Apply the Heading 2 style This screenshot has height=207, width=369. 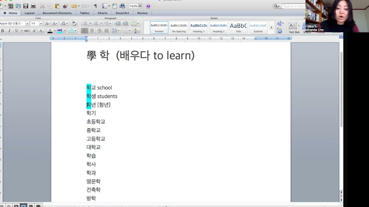point(218,27)
